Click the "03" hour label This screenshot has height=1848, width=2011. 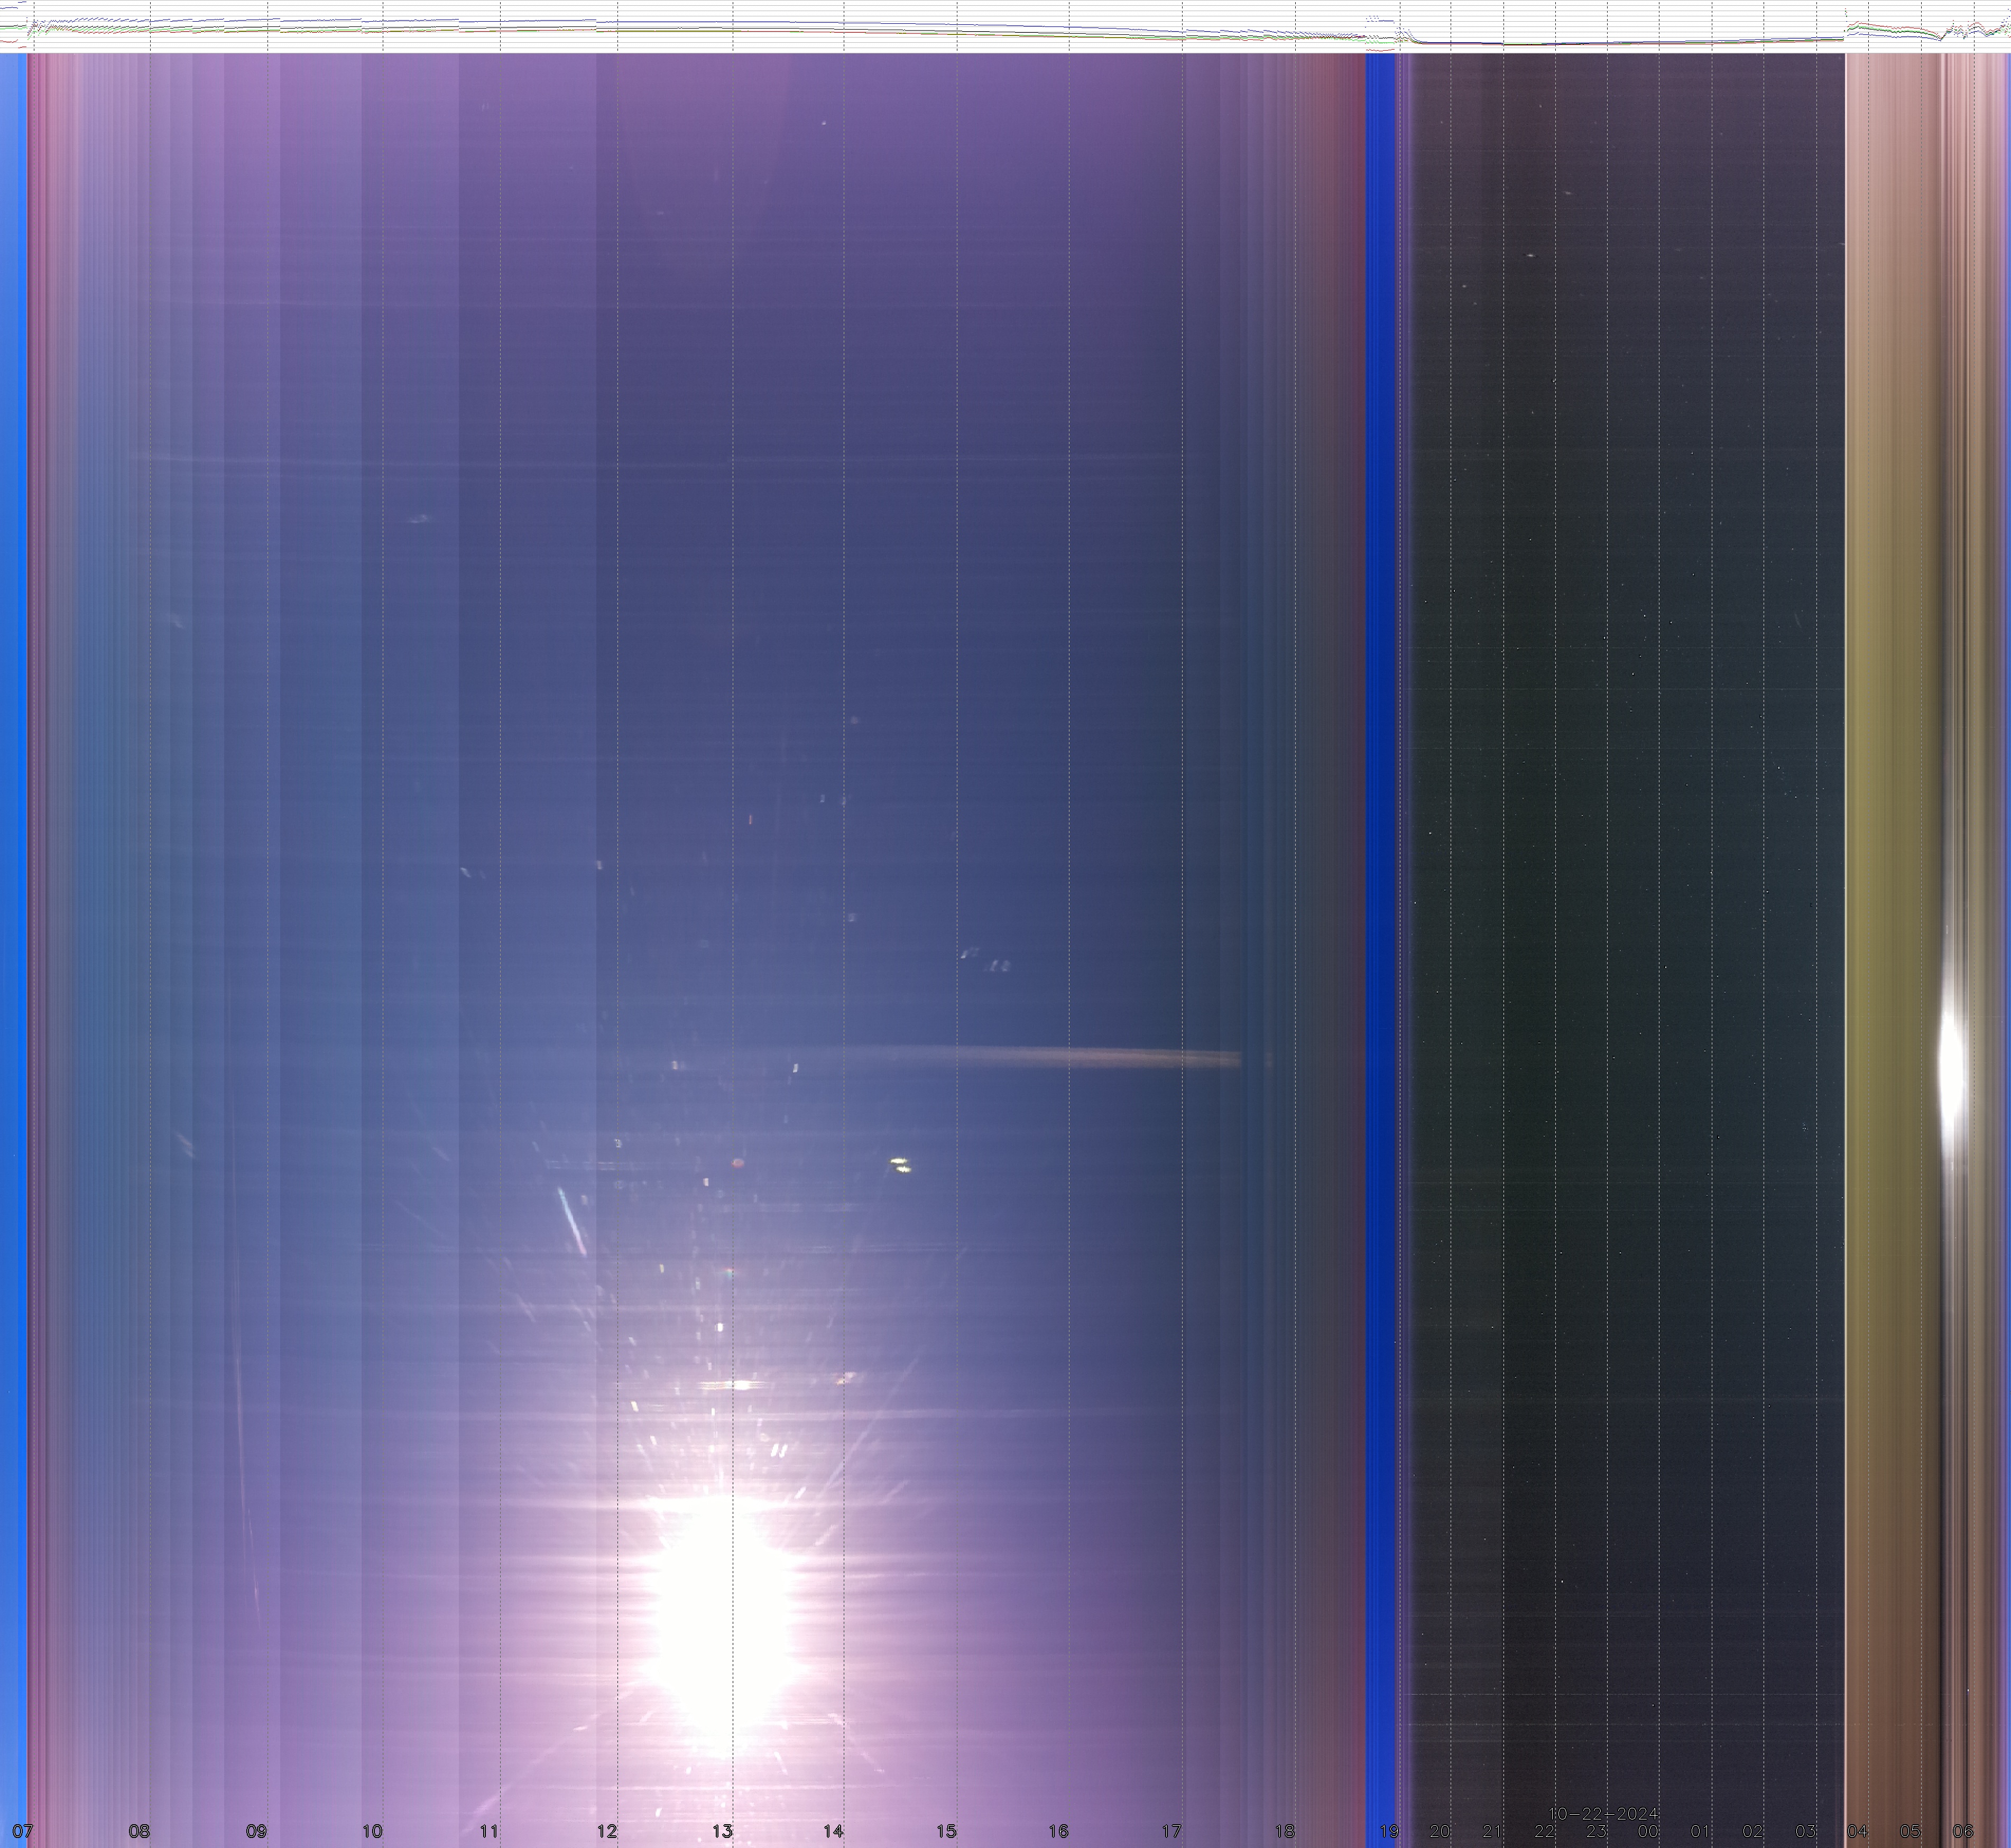(x=1805, y=1832)
